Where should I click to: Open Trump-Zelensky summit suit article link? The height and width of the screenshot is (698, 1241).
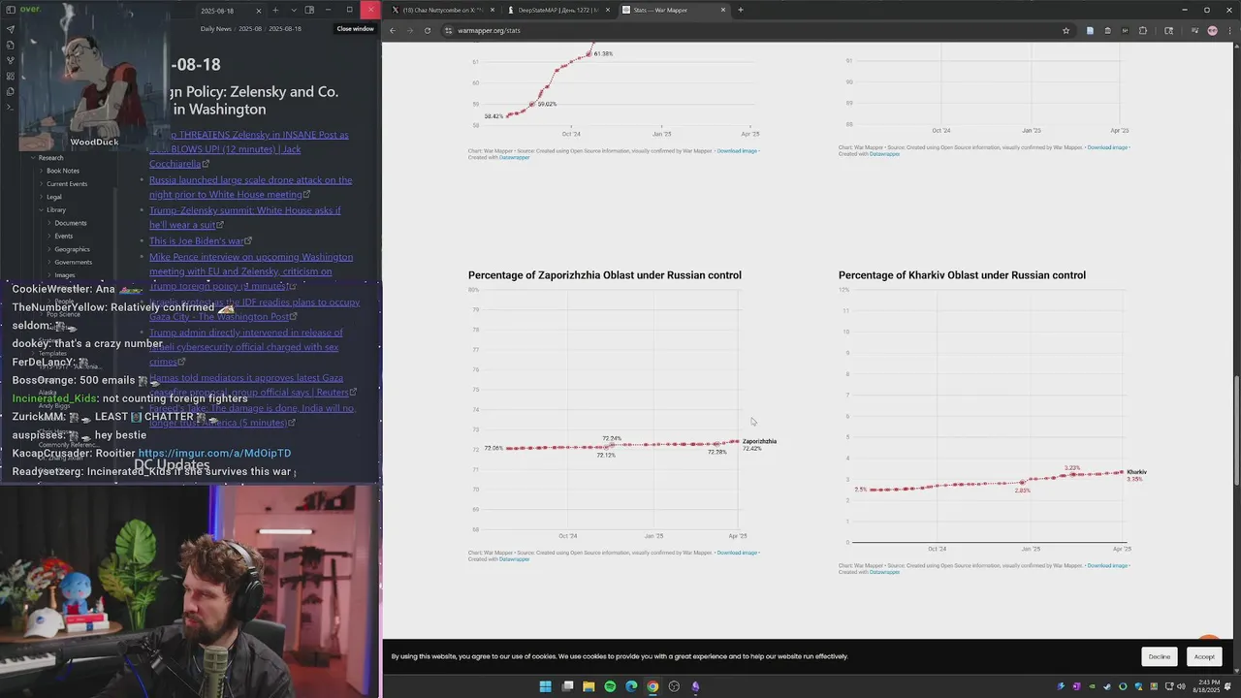point(245,217)
